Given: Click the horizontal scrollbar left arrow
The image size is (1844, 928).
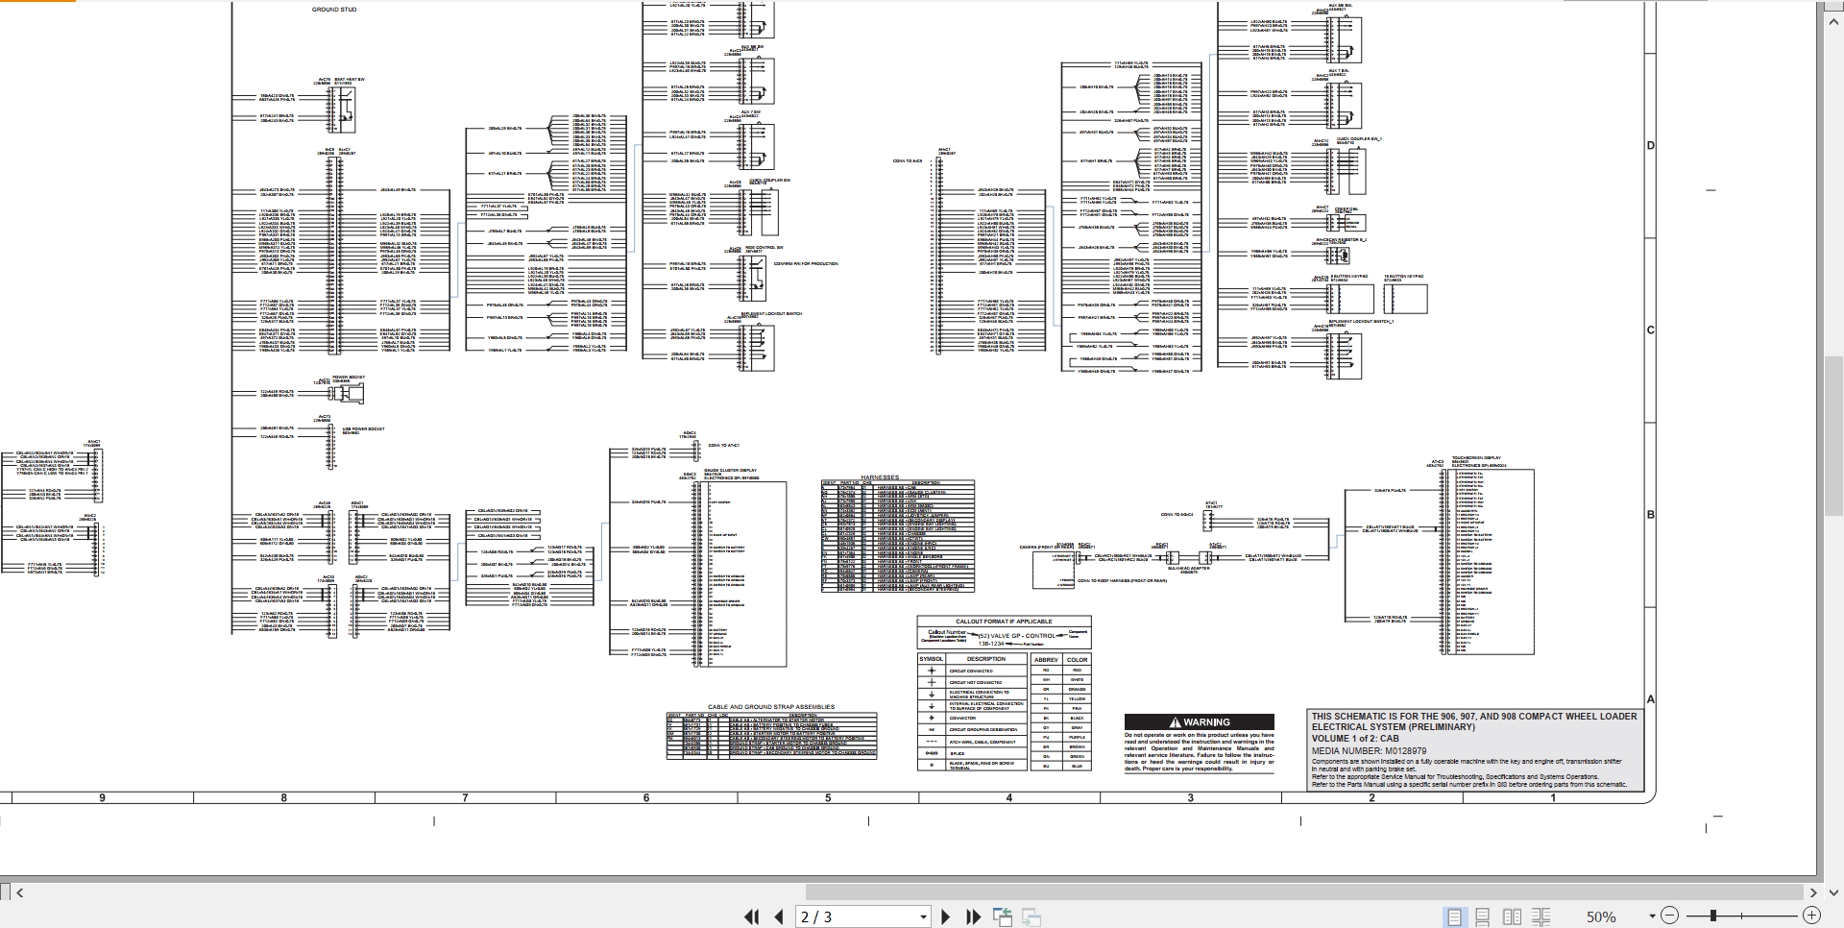Looking at the screenshot, I should [x=19, y=892].
